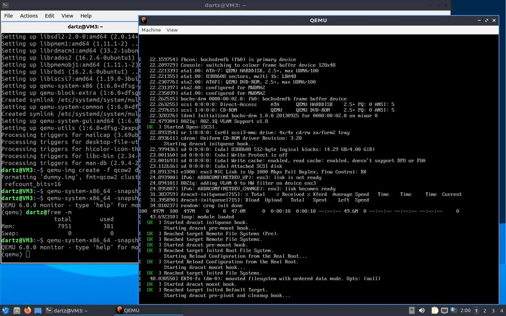Screen dimensions: 506x316
Task: Open the update notifier tray icon
Action: point(453,310)
